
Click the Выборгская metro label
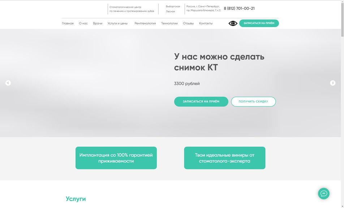[x=173, y=6]
